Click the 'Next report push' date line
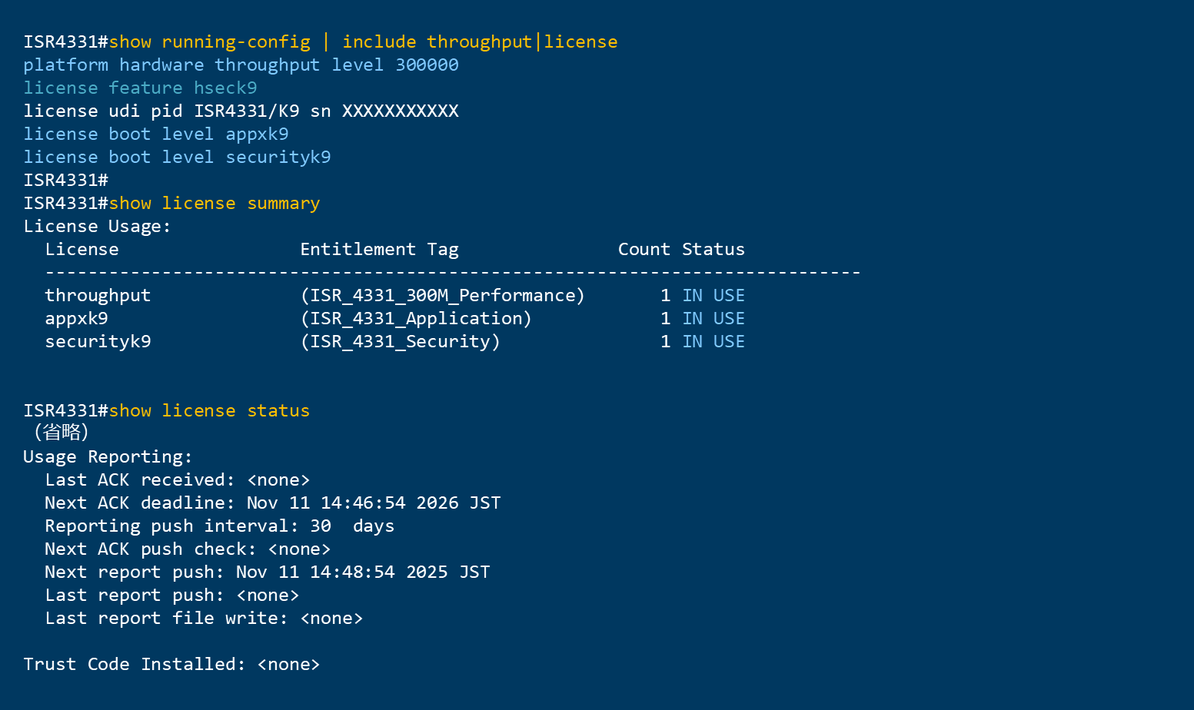The height and width of the screenshot is (710, 1194). click(267, 572)
